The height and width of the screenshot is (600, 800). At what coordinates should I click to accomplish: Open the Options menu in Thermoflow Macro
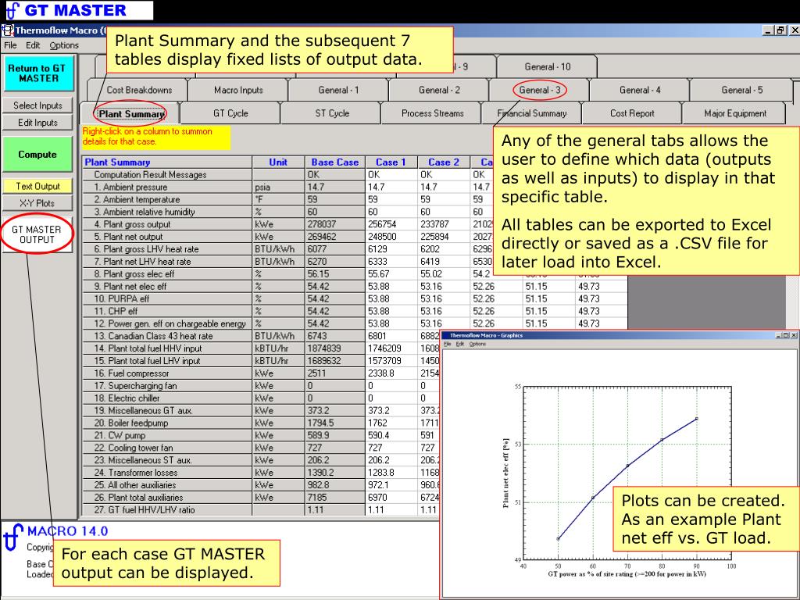pos(64,45)
